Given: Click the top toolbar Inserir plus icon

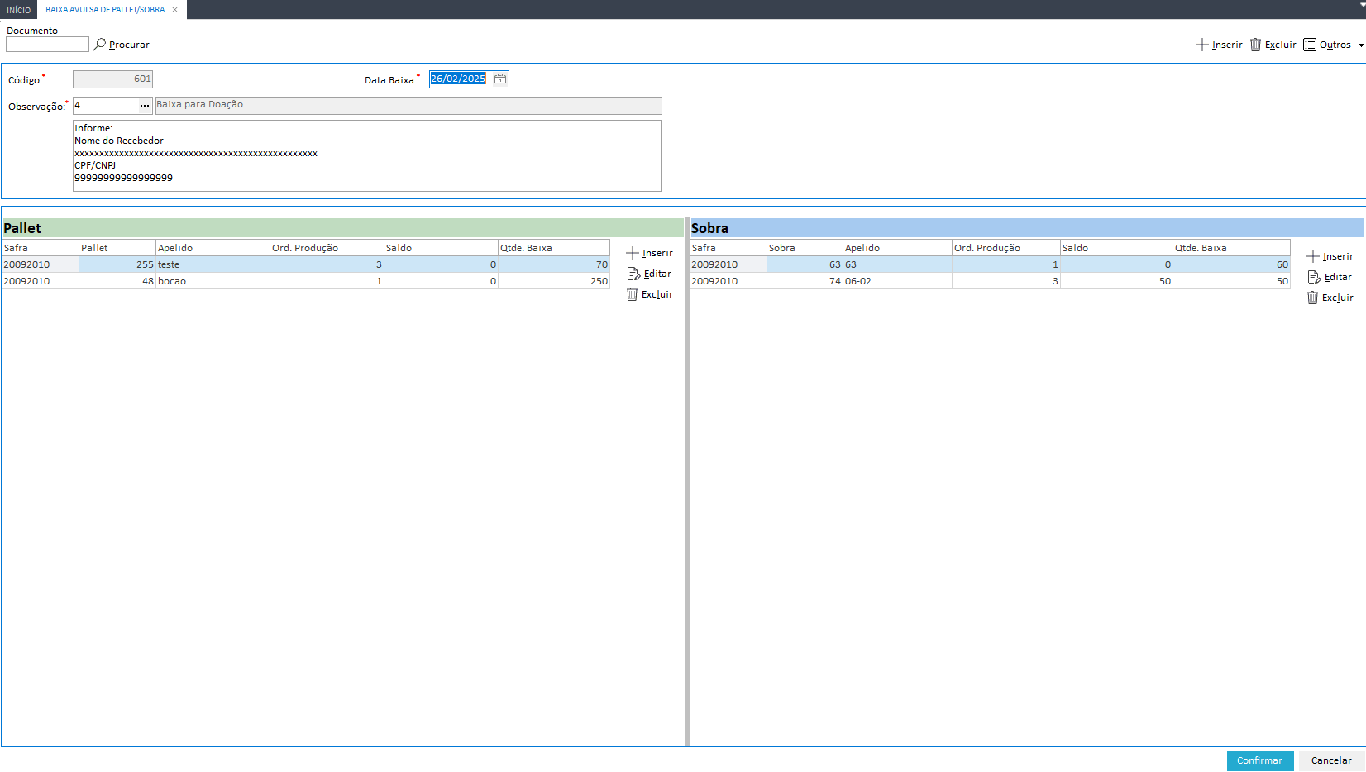Looking at the screenshot, I should pos(1202,45).
